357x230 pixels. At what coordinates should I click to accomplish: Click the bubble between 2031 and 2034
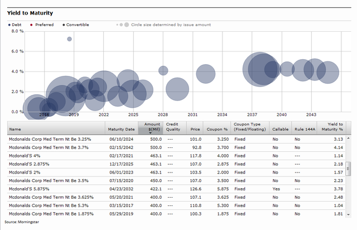pyautogui.click(x=206, y=74)
